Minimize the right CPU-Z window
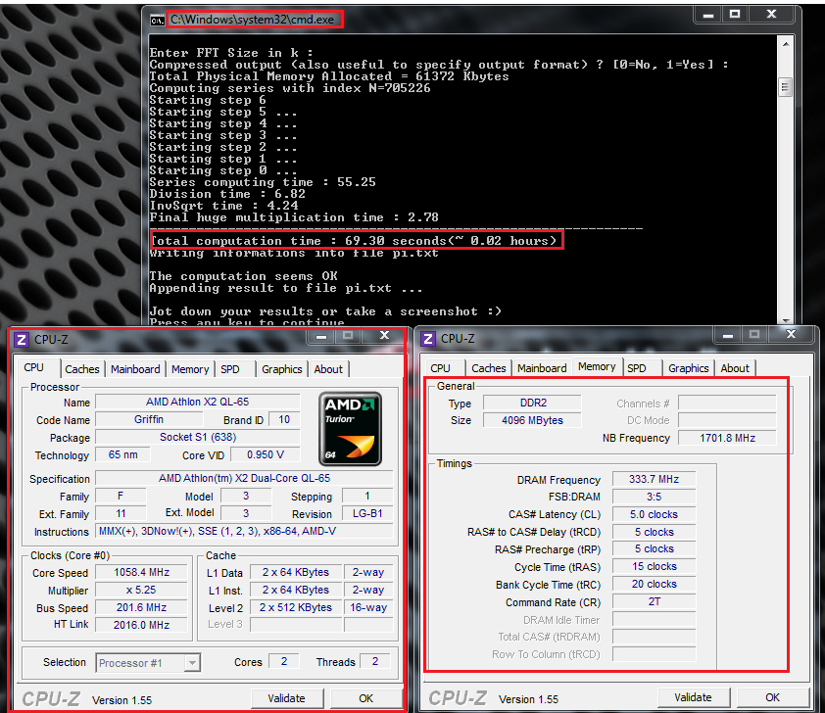This screenshot has width=825, height=713. (728, 336)
